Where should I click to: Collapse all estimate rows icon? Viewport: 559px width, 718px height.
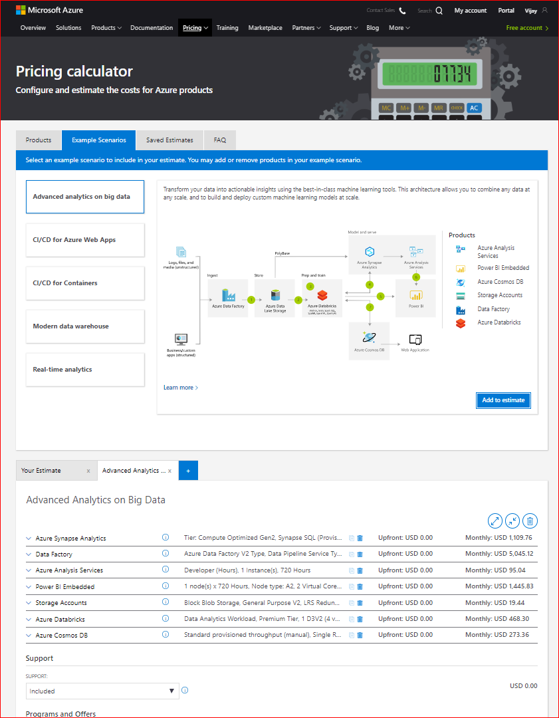pos(512,521)
